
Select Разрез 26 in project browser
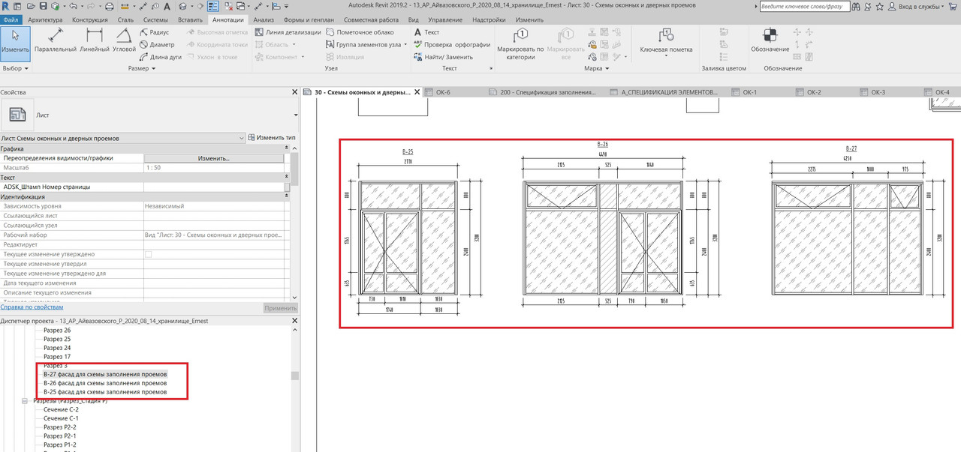point(57,330)
